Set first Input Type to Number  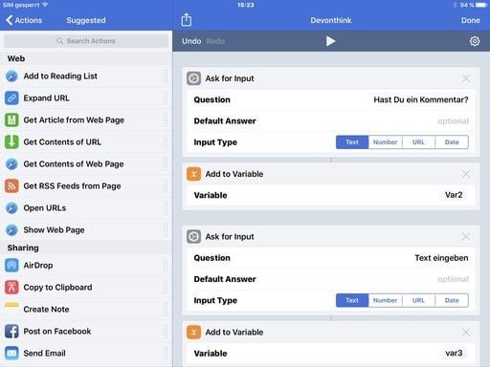click(385, 142)
